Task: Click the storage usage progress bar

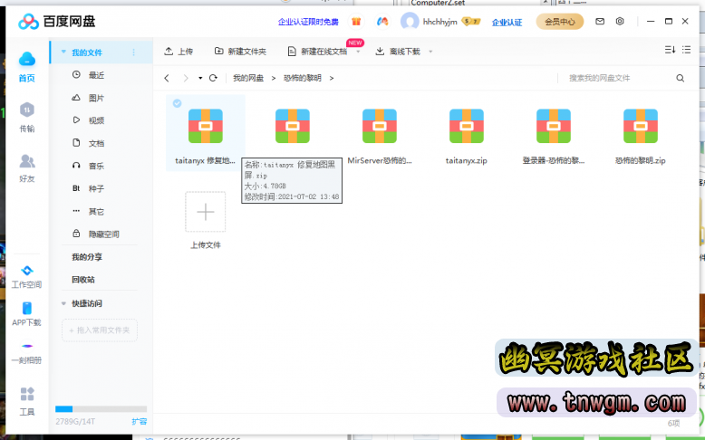Action: (x=101, y=409)
